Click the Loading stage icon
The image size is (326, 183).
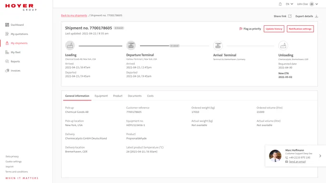[x=70, y=45]
